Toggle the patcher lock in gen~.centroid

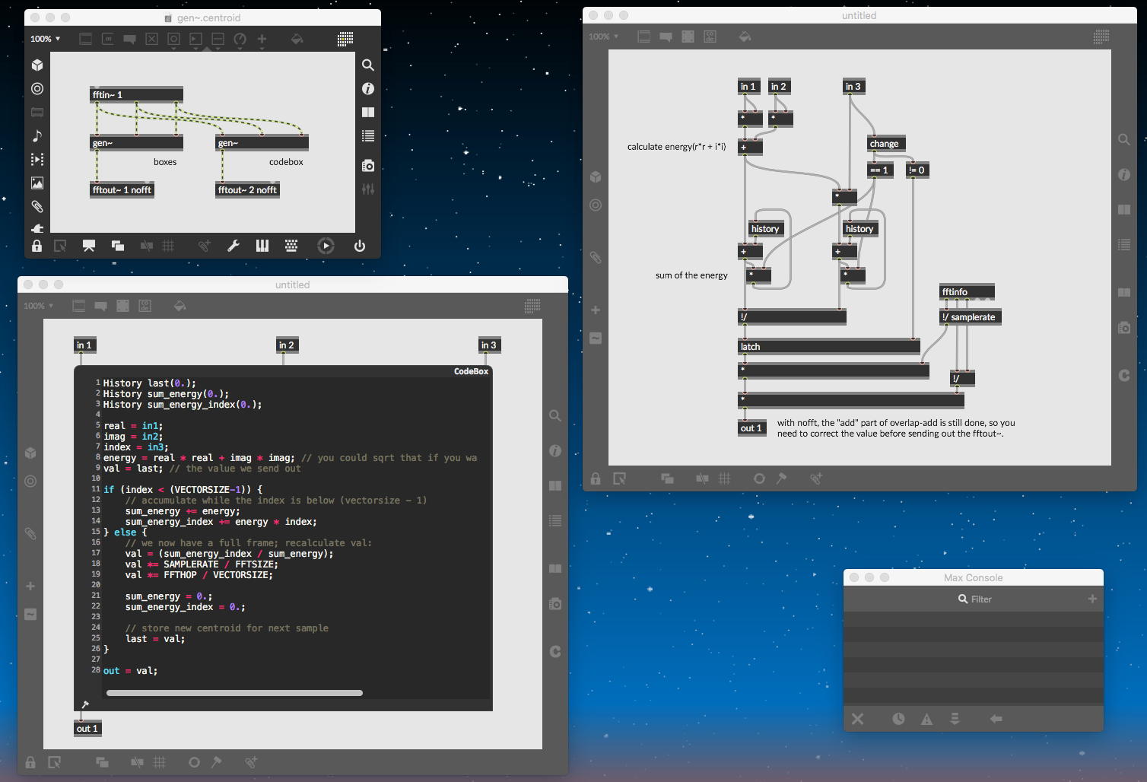[x=37, y=246]
